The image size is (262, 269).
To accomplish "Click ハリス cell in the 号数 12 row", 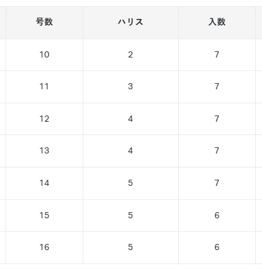I will pos(130,119).
